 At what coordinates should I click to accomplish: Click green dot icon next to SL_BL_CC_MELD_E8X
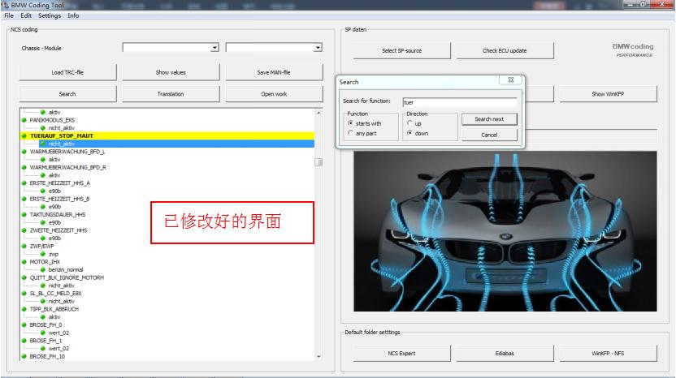pyautogui.click(x=24, y=294)
